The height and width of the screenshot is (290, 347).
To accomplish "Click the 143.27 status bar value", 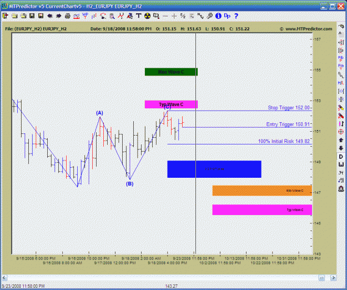I will click(x=171, y=286).
